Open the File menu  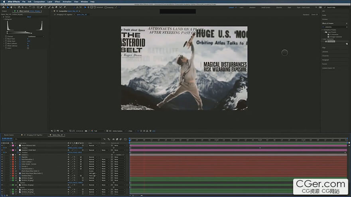[24, 2]
